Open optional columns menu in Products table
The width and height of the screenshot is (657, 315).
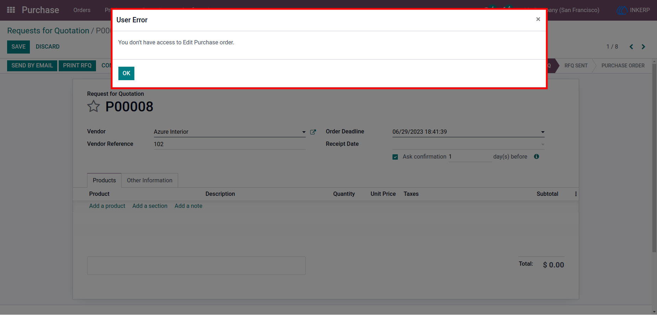(x=576, y=194)
